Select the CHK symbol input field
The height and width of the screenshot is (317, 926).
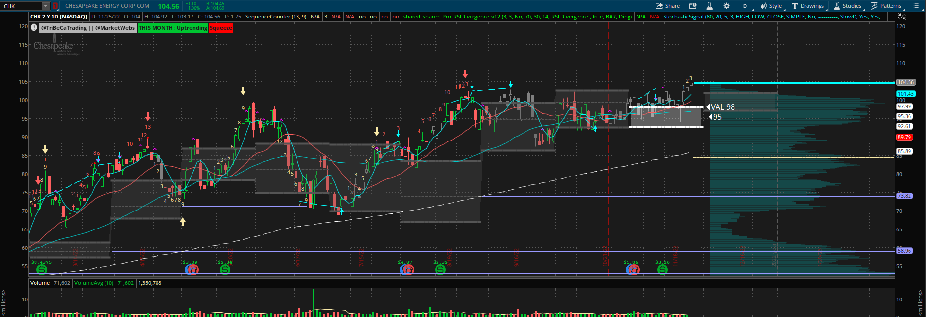[22, 6]
